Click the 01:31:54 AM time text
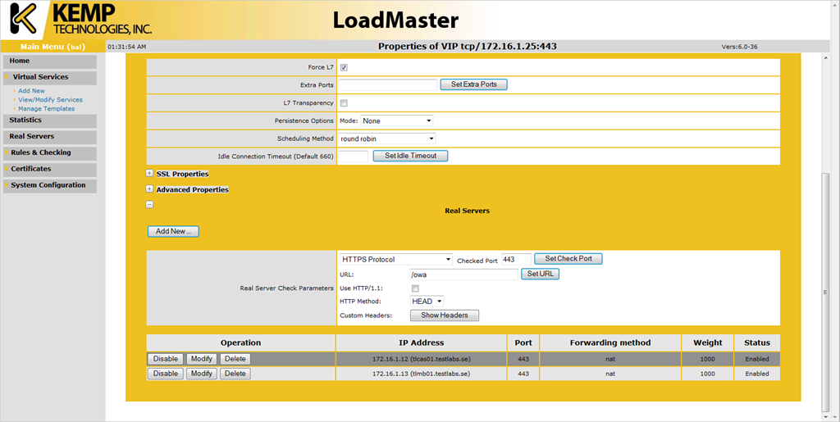This screenshot has height=422, width=840. coord(127,47)
